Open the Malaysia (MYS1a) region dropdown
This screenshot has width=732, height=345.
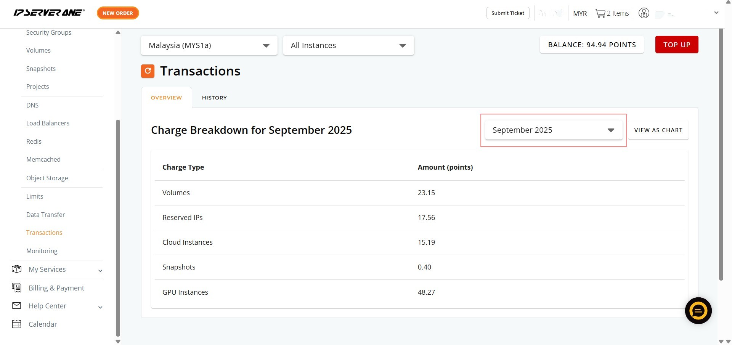click(209, 45)
